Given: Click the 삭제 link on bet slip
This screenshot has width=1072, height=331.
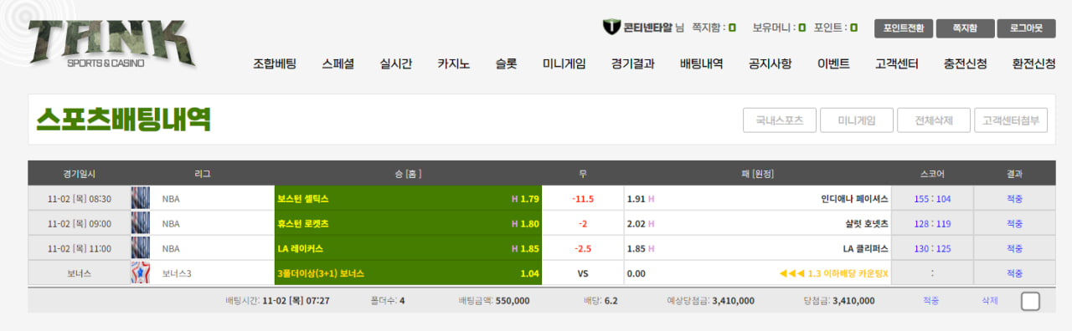Looking at the screenshot, I should (990, 301).
